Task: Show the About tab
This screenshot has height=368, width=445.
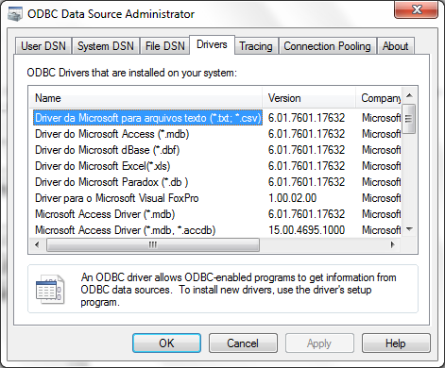Action: (395, 46)
